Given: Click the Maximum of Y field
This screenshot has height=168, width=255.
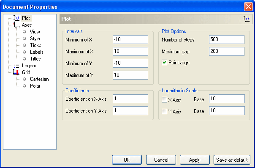Looking at the screenshot, I should [x=130, y=75].
